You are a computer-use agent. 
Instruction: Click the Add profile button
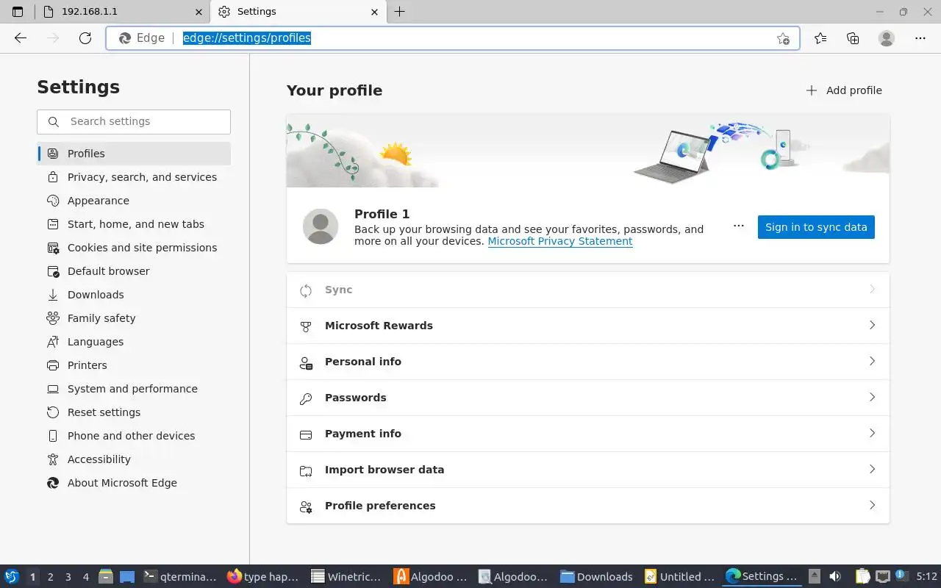coord(844,90)
